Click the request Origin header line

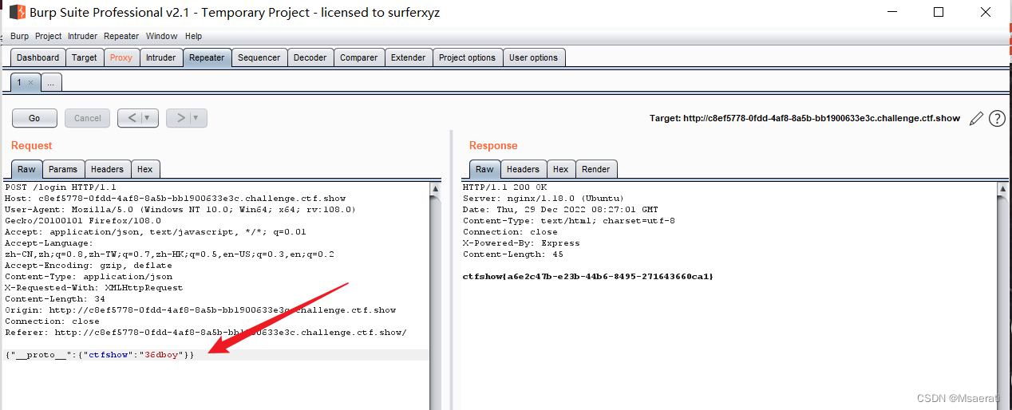click(200, 310)
